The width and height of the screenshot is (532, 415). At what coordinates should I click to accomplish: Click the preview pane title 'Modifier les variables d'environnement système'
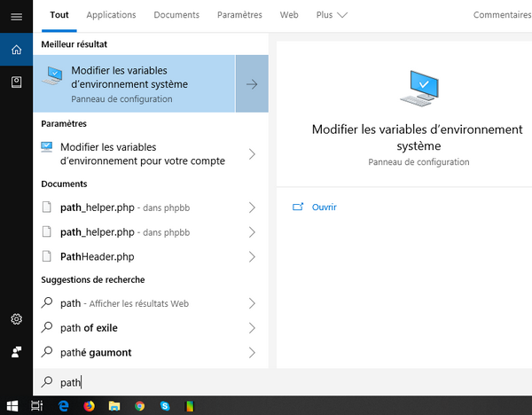418,137
